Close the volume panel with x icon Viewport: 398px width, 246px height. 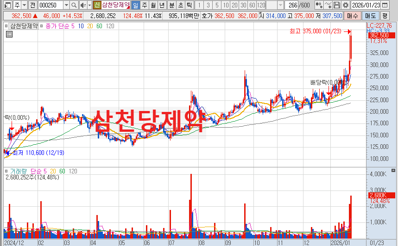pos(393,171)
